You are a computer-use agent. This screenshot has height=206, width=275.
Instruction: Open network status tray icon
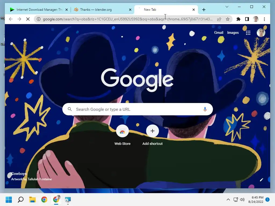pyautogui.click(x=236, y=200)
